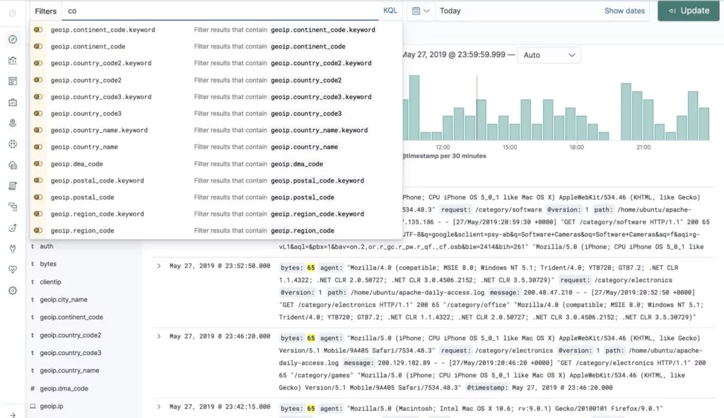This screenshot has height=418, width=724.
Task: Expand the document row at 23:42:15.000
Action: click(x=159, y=407)
